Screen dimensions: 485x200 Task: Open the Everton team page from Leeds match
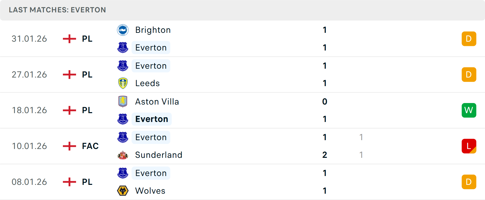tap(151, 66)
